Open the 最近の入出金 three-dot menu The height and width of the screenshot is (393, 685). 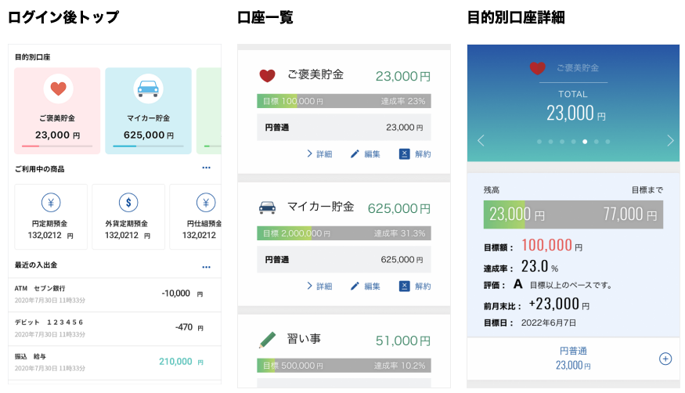[206, 267]
